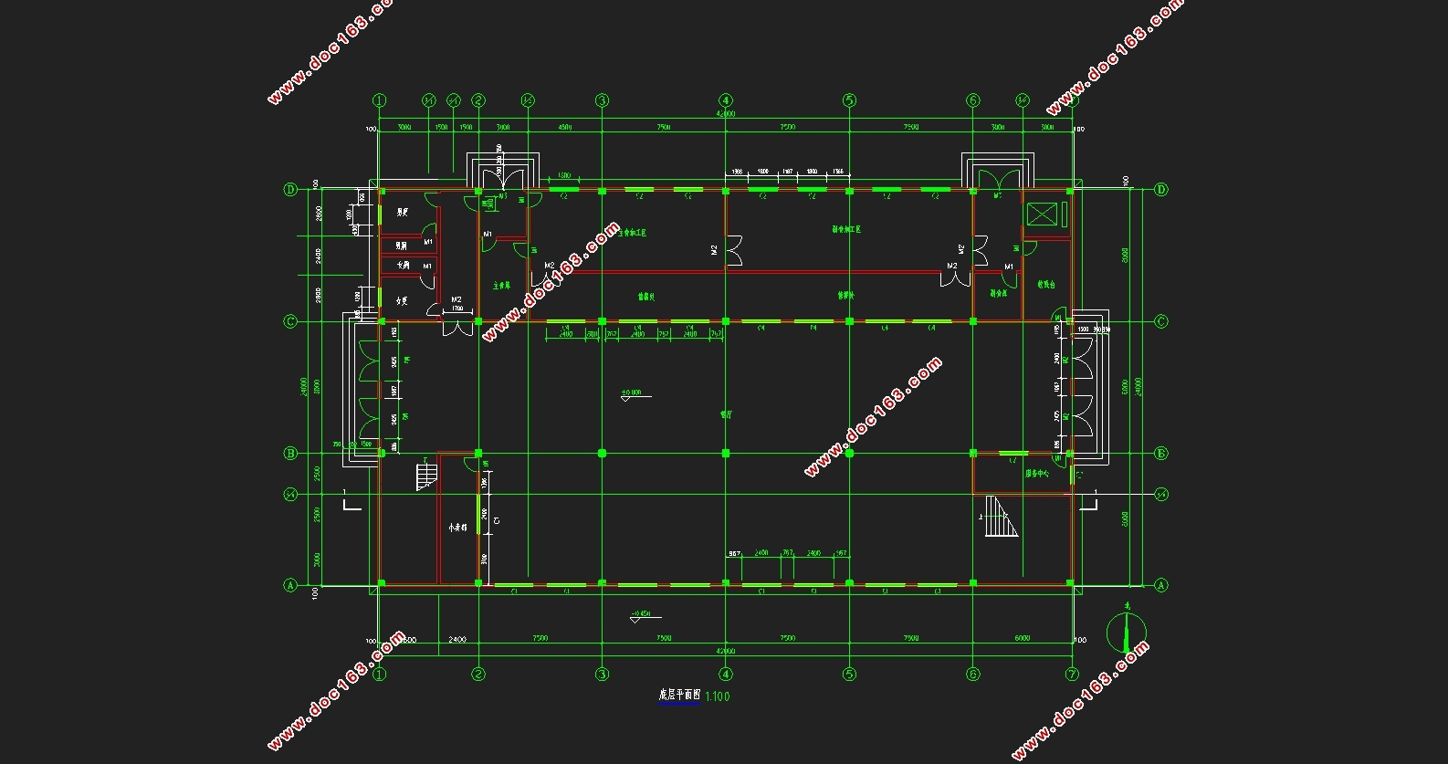Select axis bubble 4 below the plan
1448x764 pixels.
pyautogui.click(x=725, y=675)
